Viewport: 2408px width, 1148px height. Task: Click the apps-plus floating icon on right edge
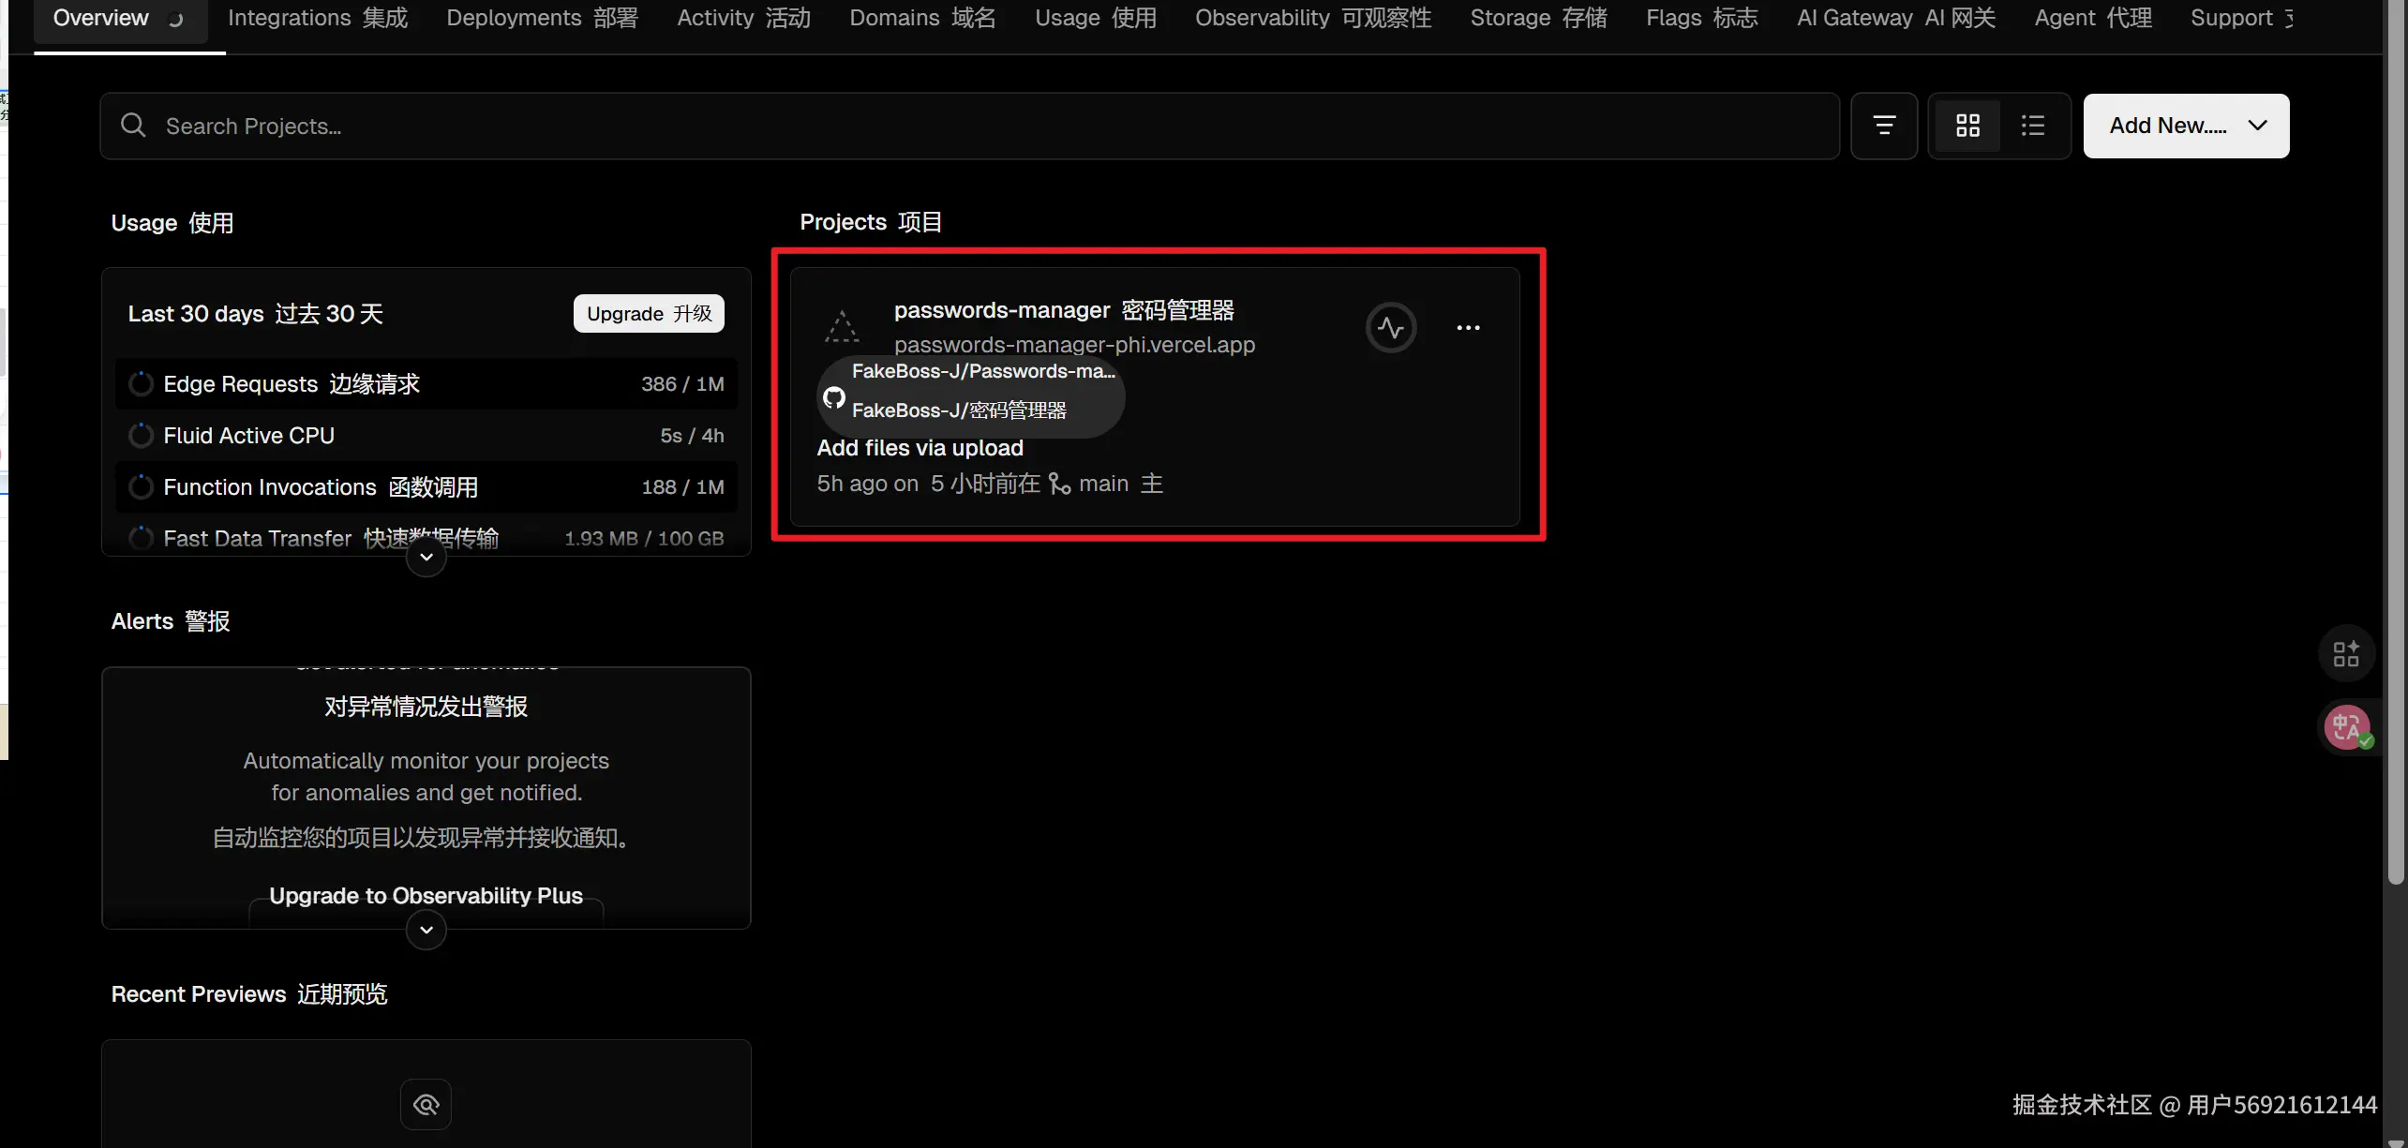click(2346, 653)
